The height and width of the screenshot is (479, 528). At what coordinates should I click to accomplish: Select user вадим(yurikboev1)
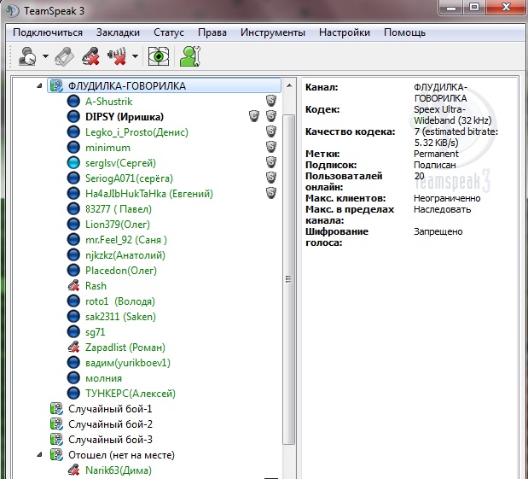click(128, 363)
